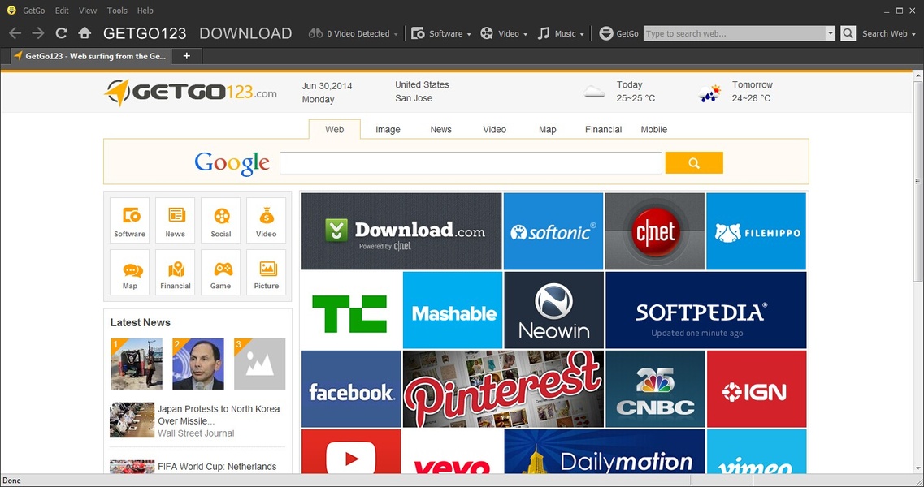924x487 pixels.
Task: Click the orange Google search button
Action: tap(694, 163)
